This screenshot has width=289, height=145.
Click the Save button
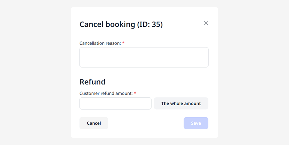196,123
